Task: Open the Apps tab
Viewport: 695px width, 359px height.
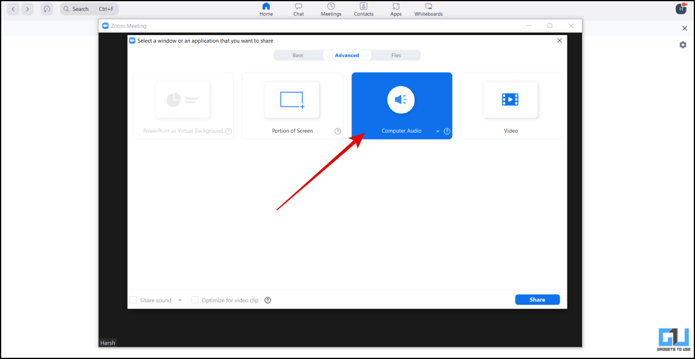Action: tap(396, 9)
